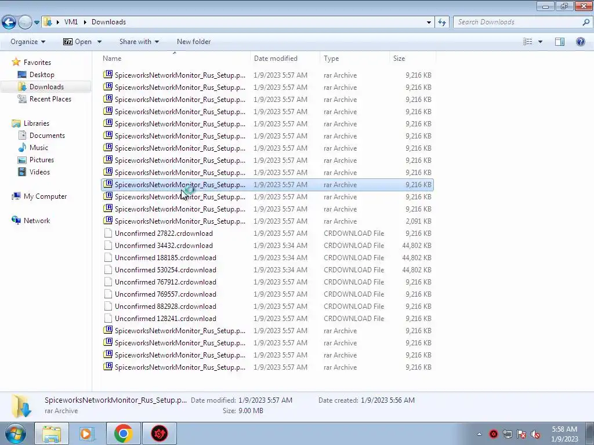Open Downloads in the navigation pane
Viewport: 594px width, 445px height.
46,87
